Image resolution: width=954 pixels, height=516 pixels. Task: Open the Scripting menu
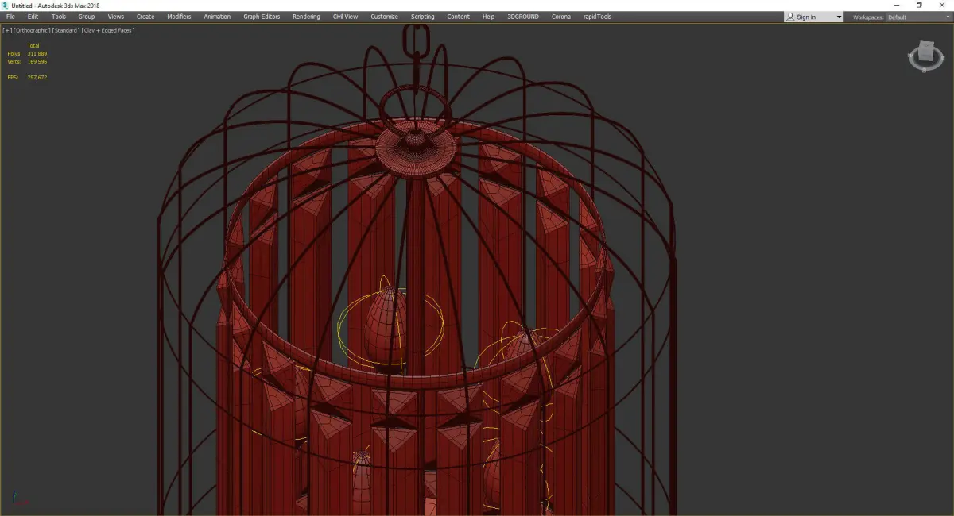click(x=422, y=17)
